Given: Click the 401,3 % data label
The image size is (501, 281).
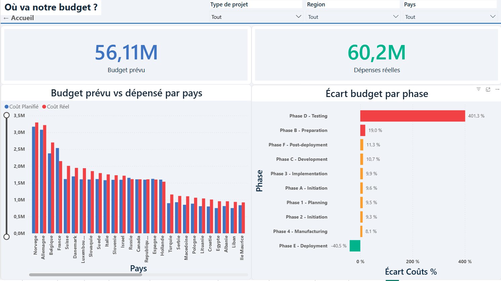Looking at the screenshot, I should pyautogui.click(x=476, y=116).
